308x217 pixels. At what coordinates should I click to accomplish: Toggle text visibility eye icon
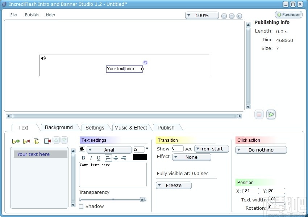[82, 149]
